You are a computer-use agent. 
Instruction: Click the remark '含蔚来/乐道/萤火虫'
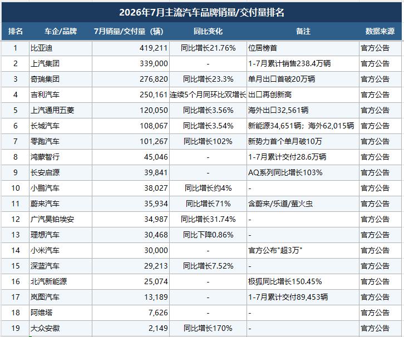(280, 204)
